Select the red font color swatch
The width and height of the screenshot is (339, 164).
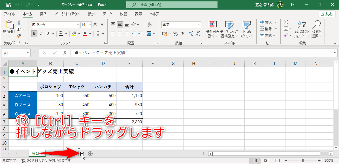pyautogui.click(x=85, y=36)
